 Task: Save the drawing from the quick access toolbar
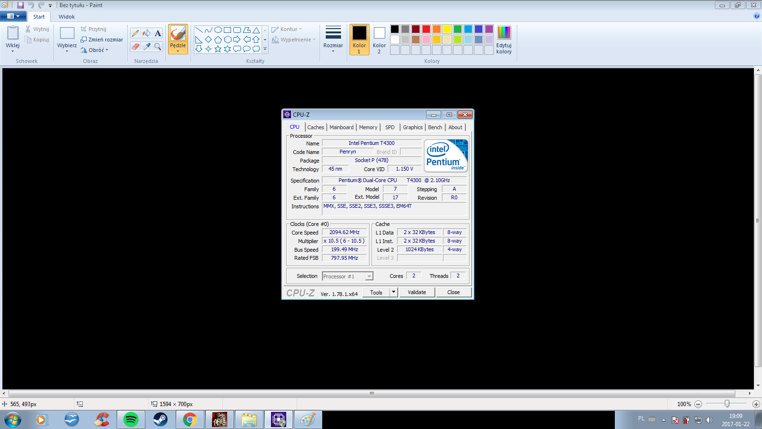point(20,5)
